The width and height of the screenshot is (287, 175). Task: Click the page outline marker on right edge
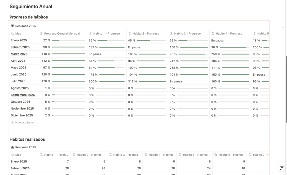(x=283, y=28)
